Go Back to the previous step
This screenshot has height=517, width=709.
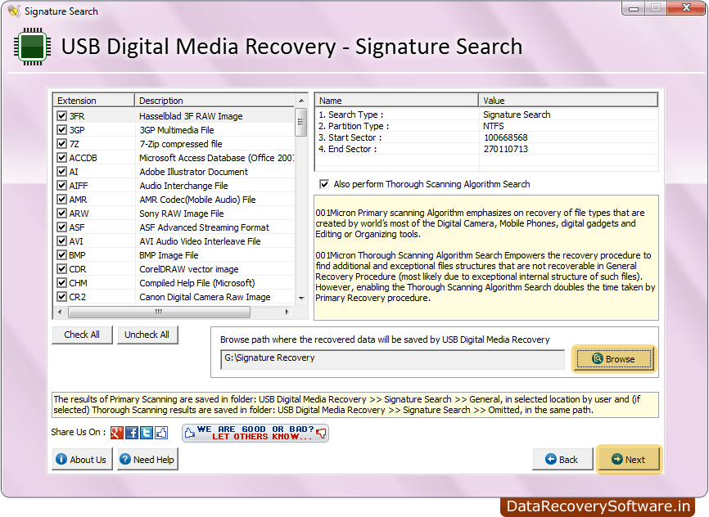[x=562, y=459]
